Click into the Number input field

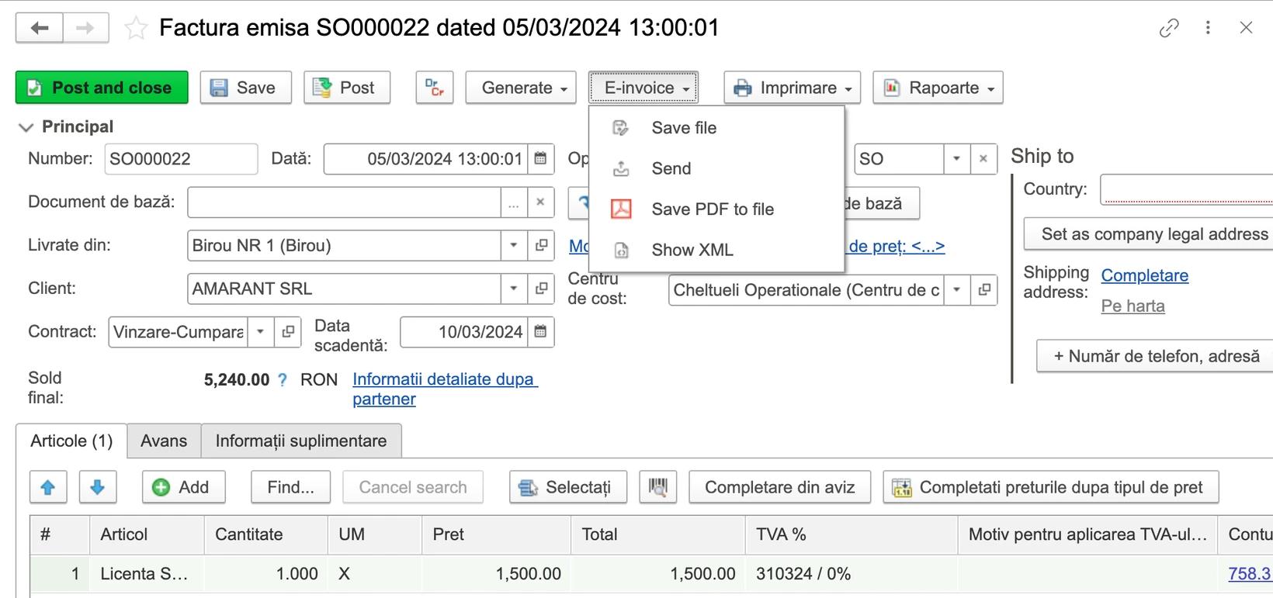click(181, 159)
